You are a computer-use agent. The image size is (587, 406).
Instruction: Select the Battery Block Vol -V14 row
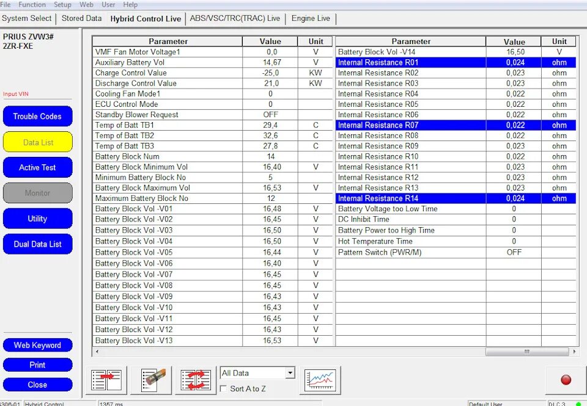coord(456,52)
